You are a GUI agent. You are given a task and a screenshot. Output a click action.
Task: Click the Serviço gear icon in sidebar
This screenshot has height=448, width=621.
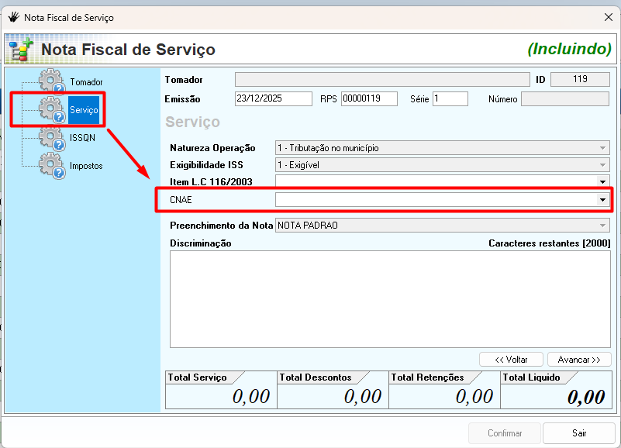pos(51,110)
